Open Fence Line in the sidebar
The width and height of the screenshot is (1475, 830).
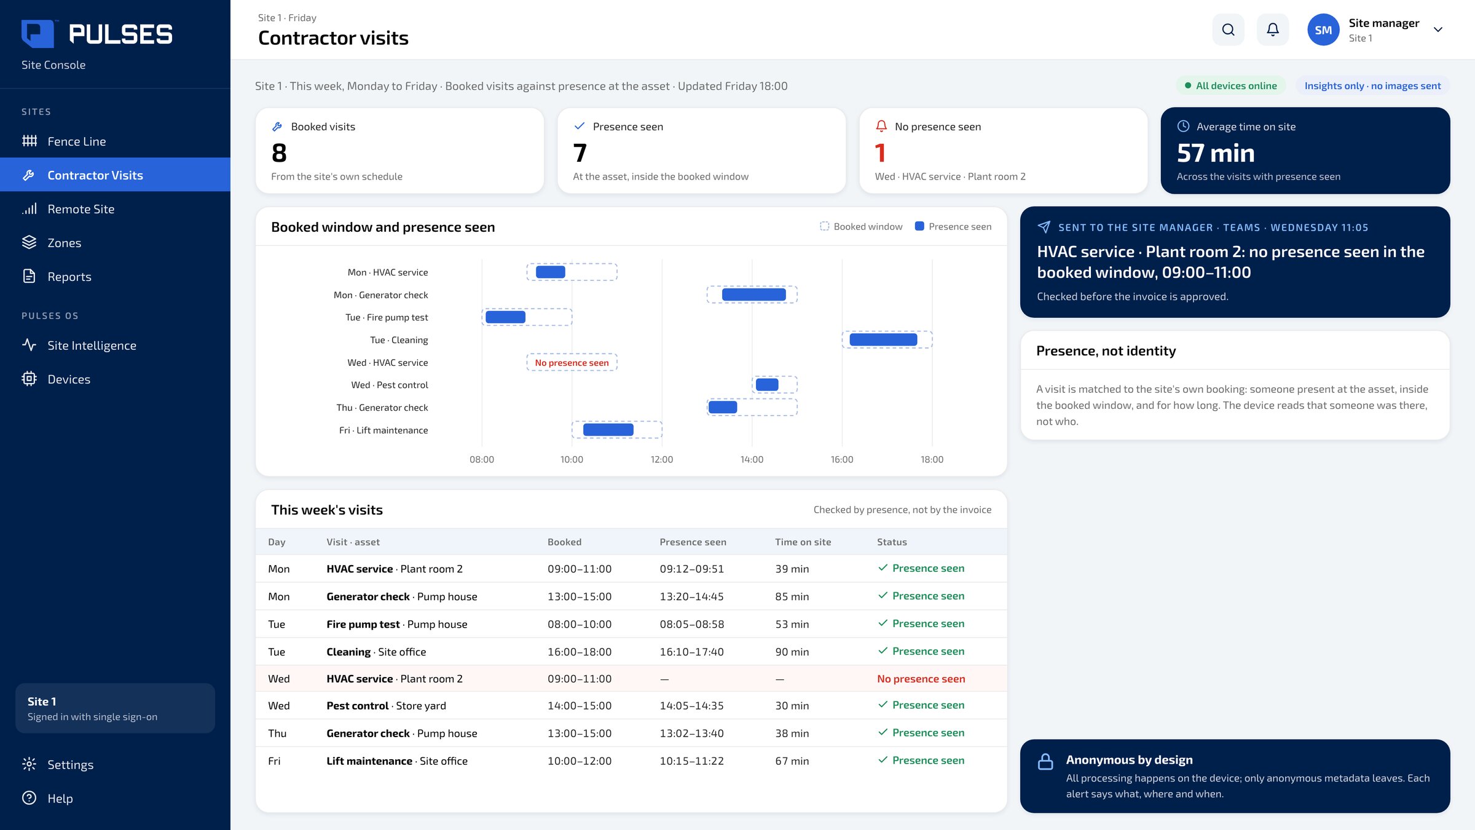click(115, 141)
